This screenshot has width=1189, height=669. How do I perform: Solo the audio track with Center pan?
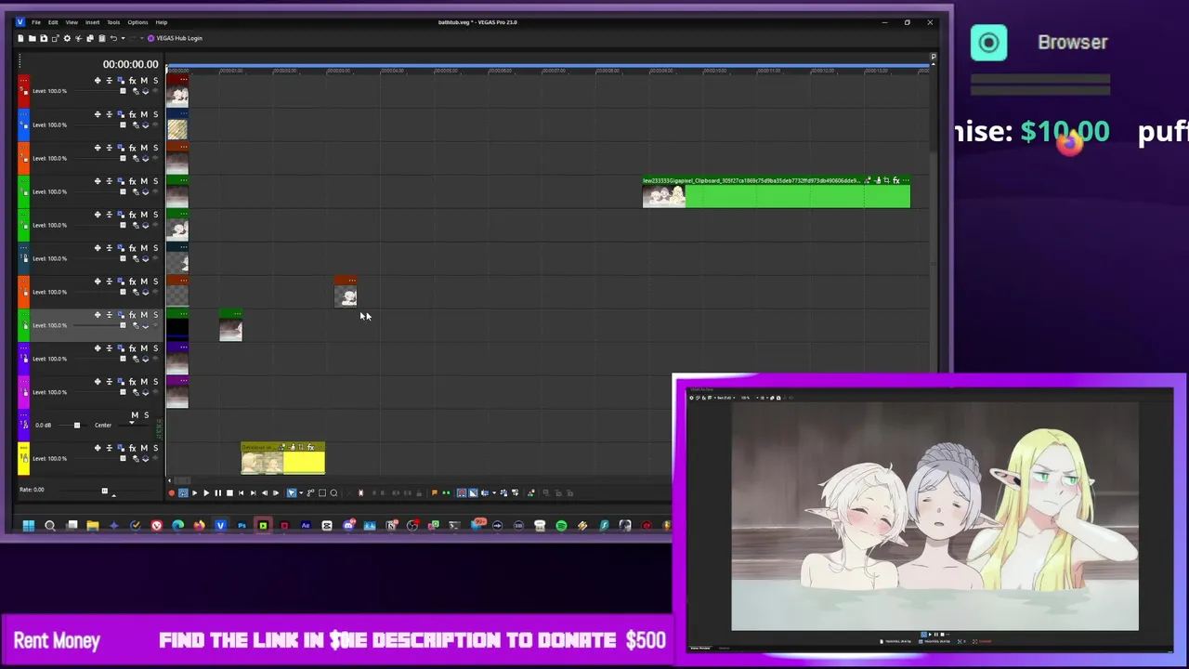(146, 414)
